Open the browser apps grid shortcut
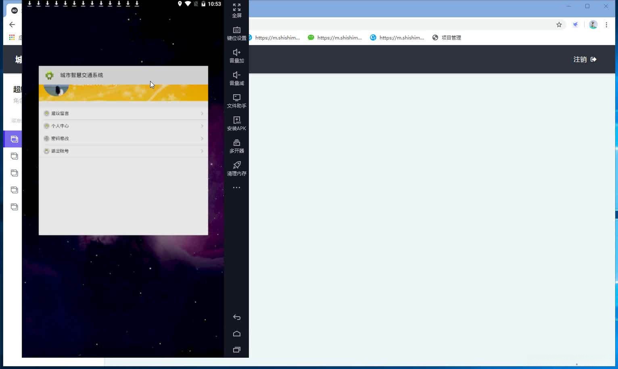Viewport: 618px width, 369px height. [12, 37]
